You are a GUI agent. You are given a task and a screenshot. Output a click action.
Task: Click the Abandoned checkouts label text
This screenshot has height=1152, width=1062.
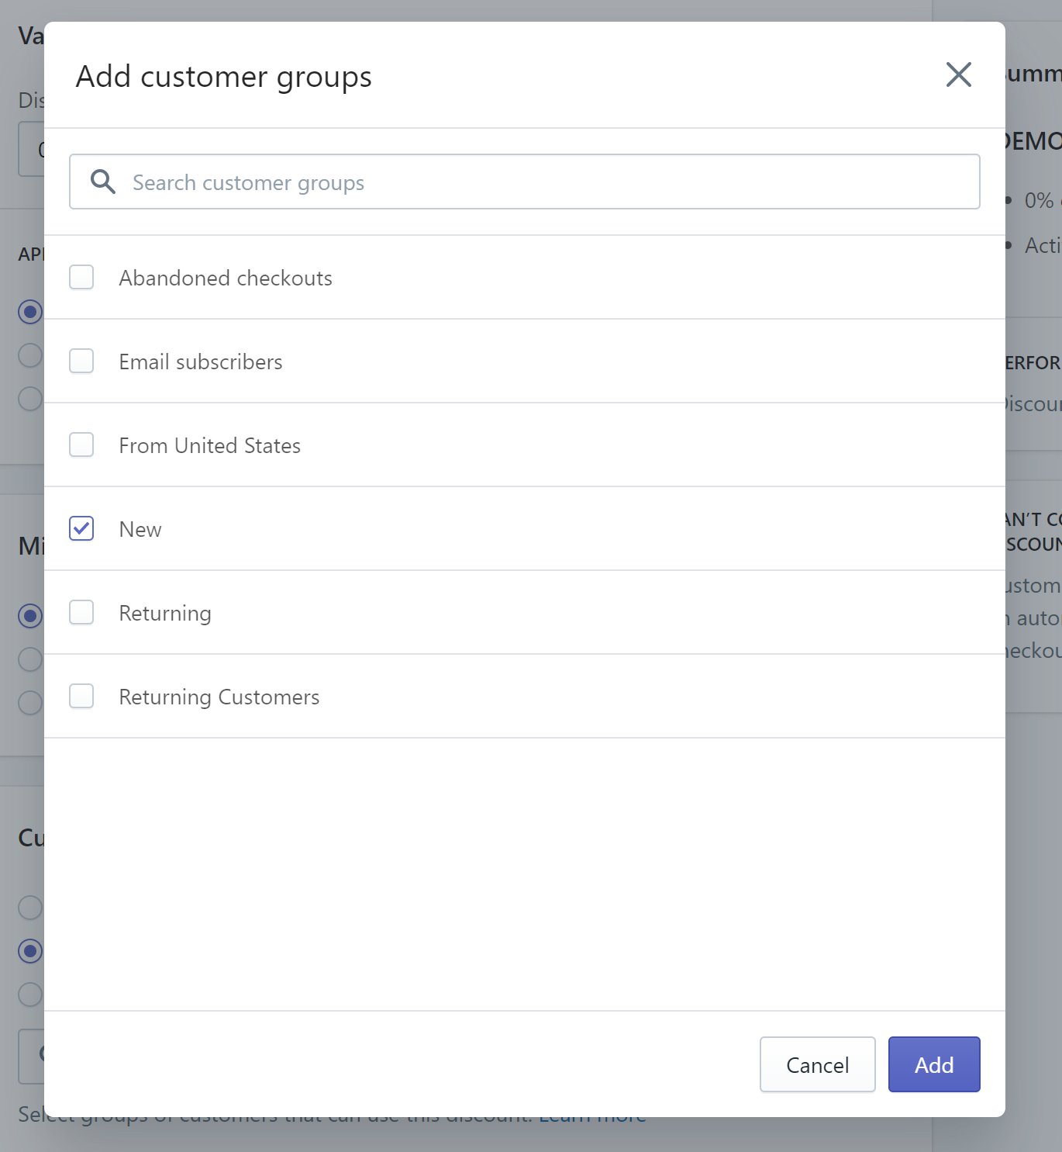click(225, 278)
